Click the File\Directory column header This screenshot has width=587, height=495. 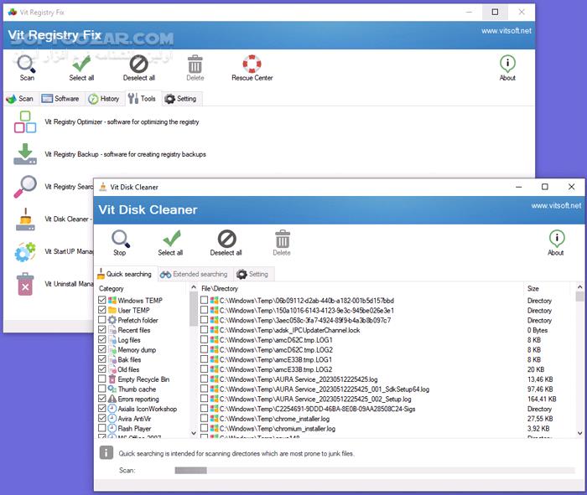pos(220,289)
